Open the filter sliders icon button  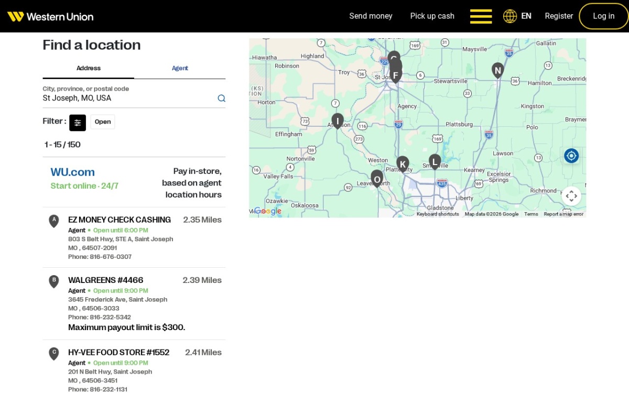pos(78,122)
